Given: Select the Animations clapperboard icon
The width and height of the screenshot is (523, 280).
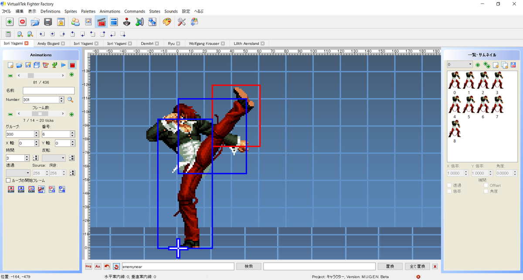Looking at the screenshot, I should (101, 22).
